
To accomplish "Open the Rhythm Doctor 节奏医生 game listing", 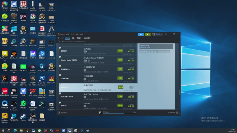I will pyautogui.click(x=98, y=60).
